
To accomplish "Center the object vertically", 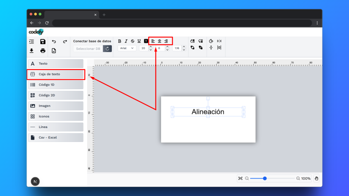I will (x=211, y=48).
